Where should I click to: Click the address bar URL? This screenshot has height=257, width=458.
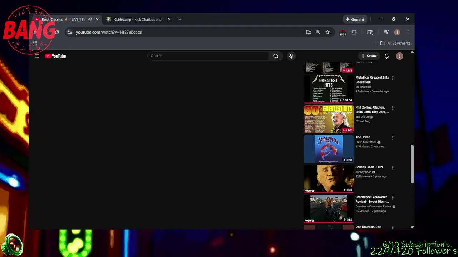coord(109,32)
